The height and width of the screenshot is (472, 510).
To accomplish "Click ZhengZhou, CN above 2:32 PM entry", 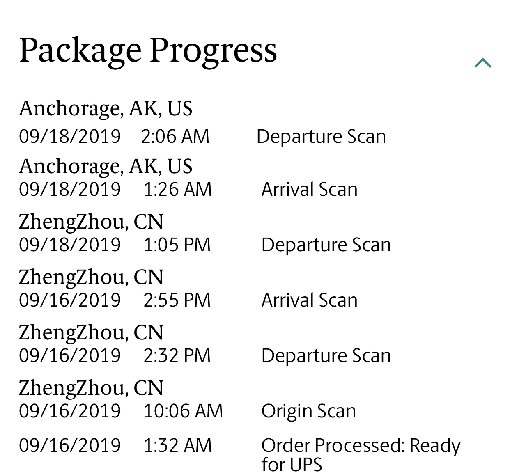I will click(91, 333).
